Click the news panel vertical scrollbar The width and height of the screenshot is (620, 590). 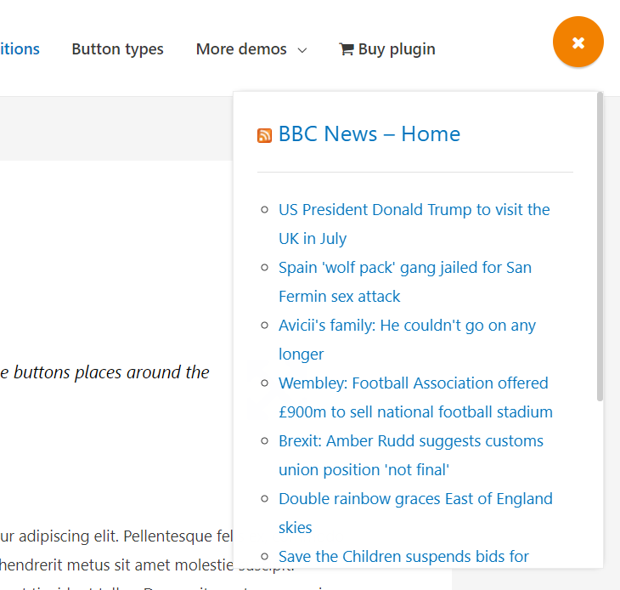click(x=600, y=247)
